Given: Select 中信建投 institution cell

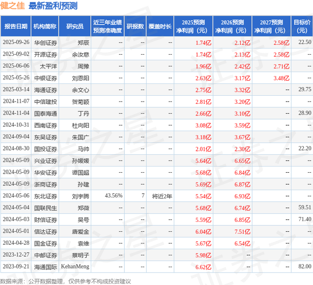Looking at the screenshot, I should [46, 102].
